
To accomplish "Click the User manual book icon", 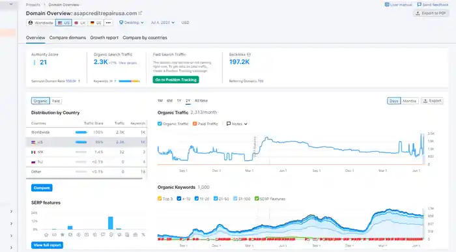I will (387, 5).
